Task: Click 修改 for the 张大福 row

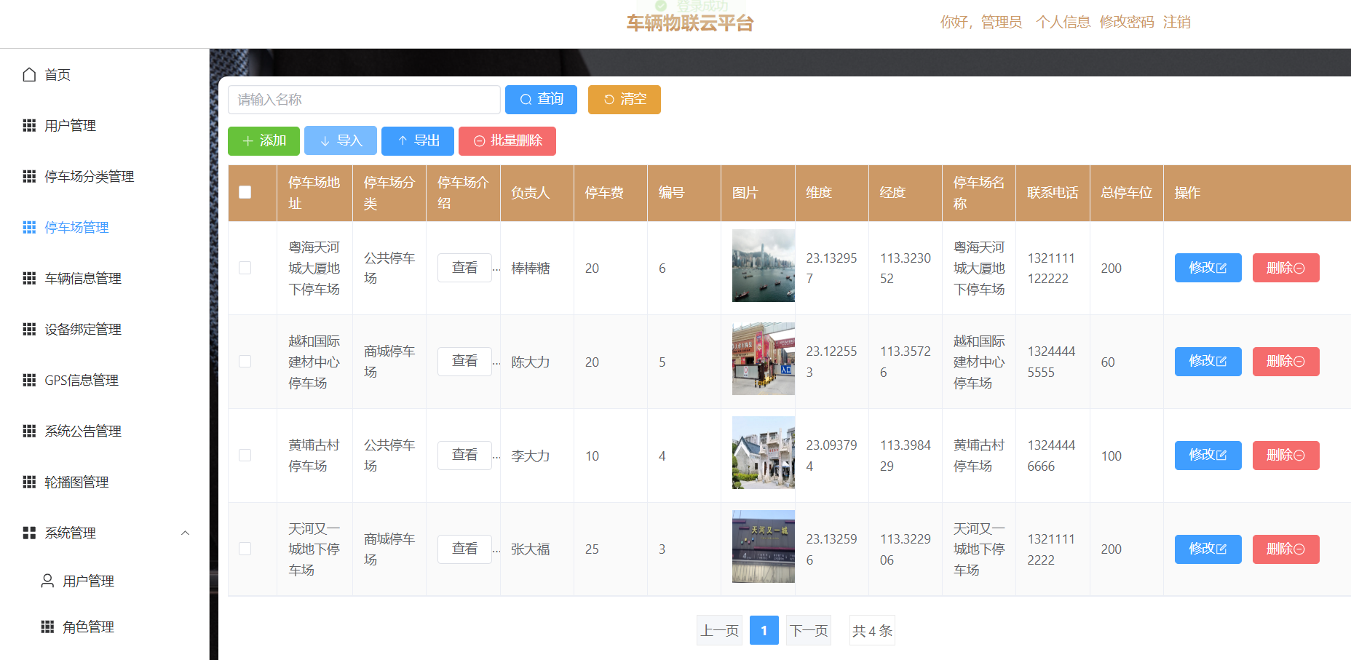Action: [x=1208, y=549]
